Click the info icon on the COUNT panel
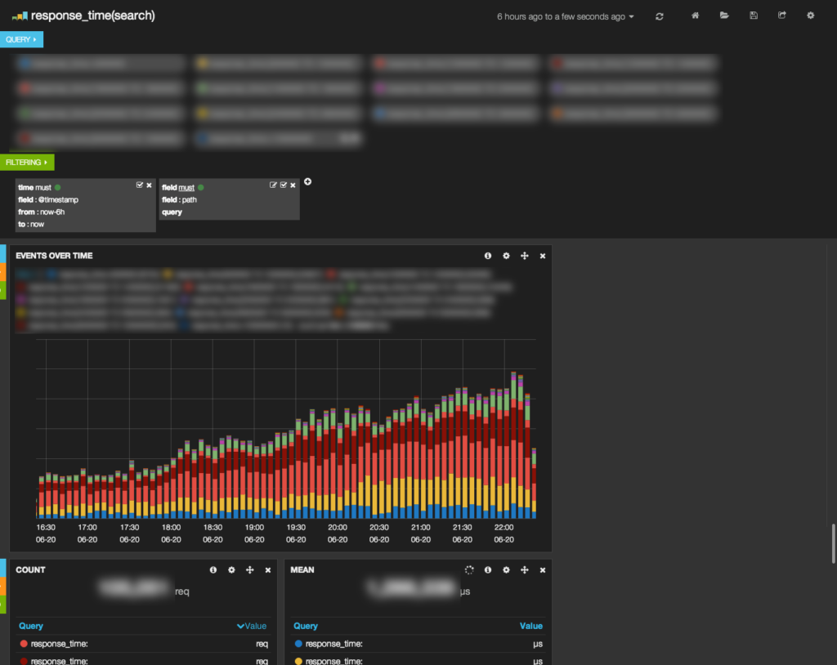 213,569
